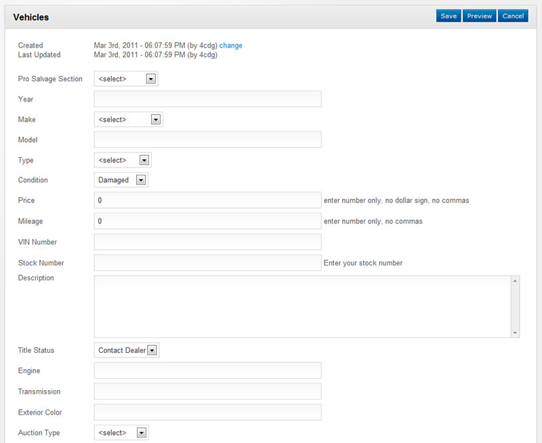Focus the Exterior Color field
This screenshot has height=443, width=542.
pyautogui.click(x=207, y=413)
